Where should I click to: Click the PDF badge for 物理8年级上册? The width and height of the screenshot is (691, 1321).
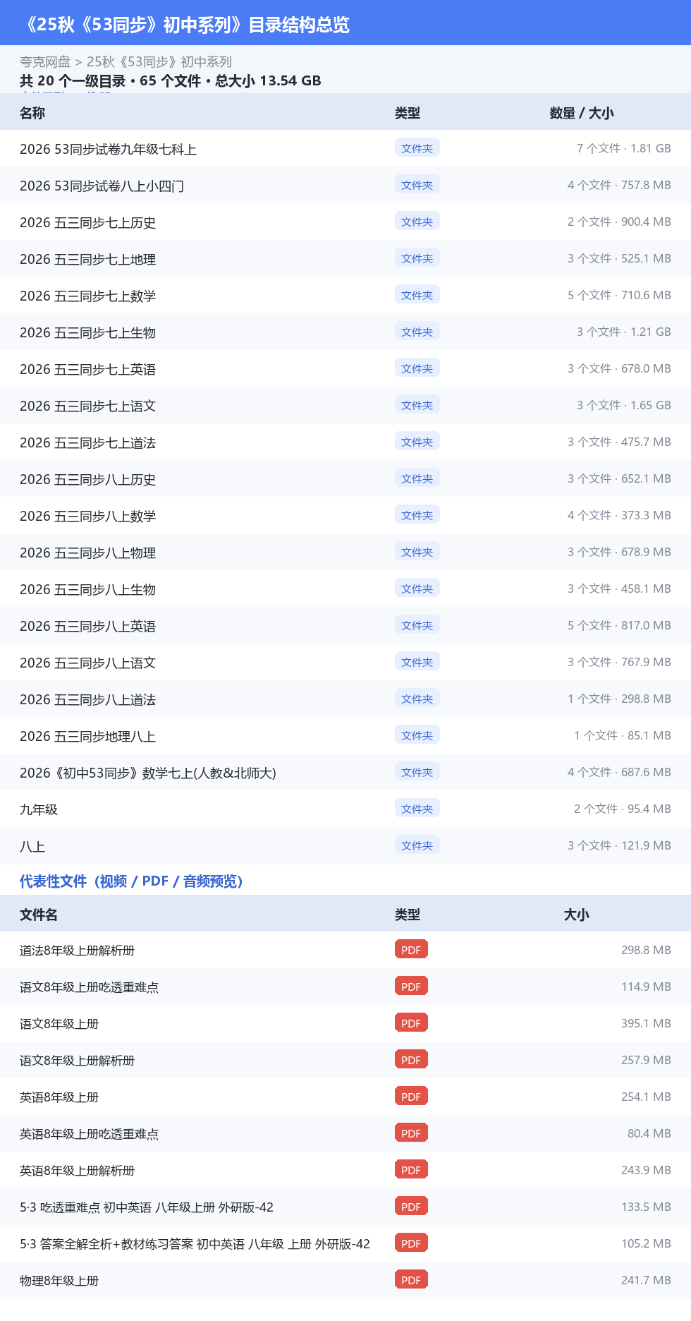[x=411, y=1280]
